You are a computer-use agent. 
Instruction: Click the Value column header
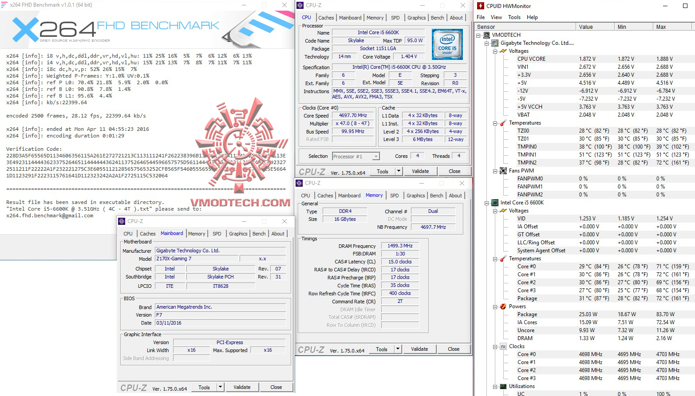(595, 27)
